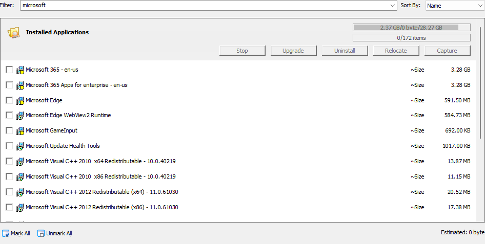Click the Unmark All icon

pos(41,234)
